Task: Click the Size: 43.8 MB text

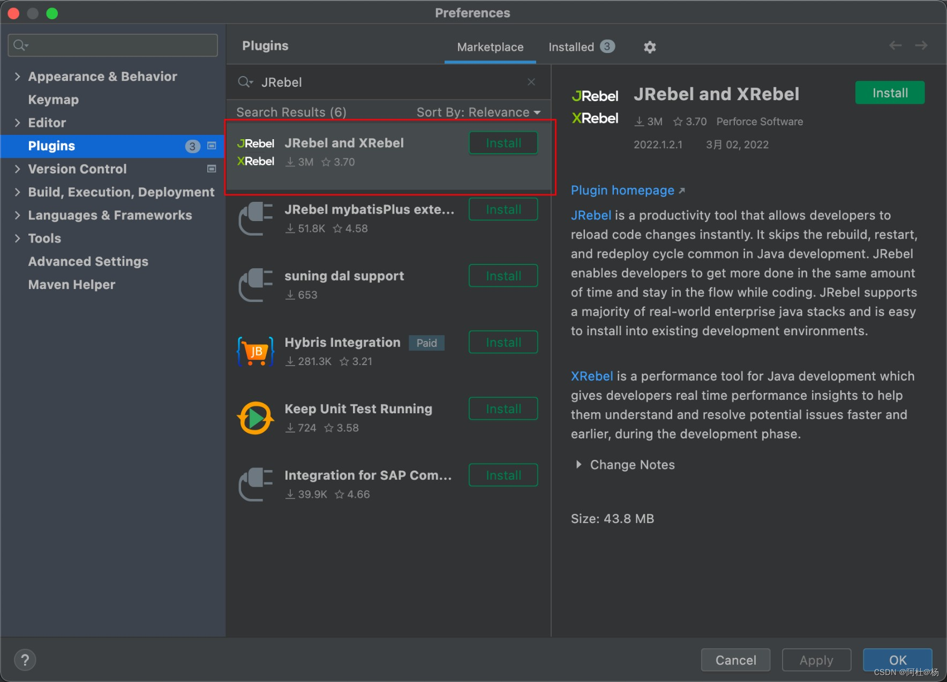Action: 612,519
